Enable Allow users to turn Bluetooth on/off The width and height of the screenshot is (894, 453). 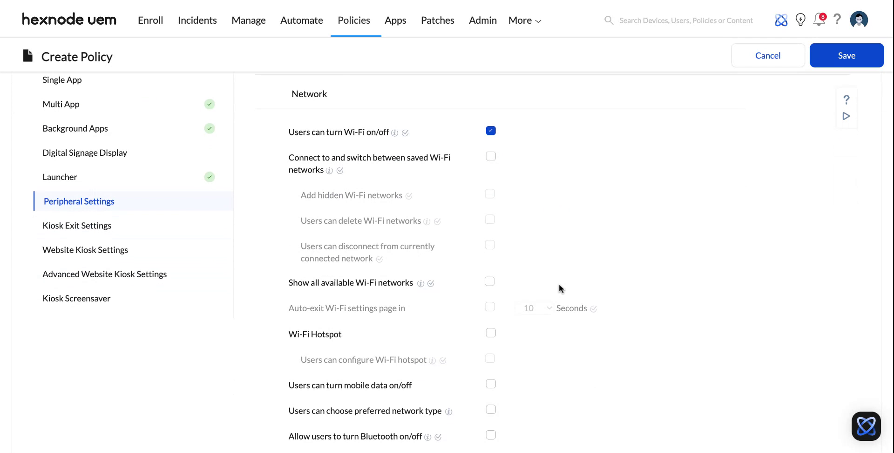pos(491,435)
